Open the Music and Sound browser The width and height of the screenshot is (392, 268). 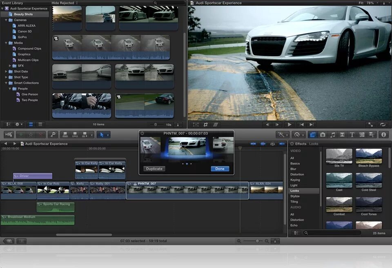point(332,135)
